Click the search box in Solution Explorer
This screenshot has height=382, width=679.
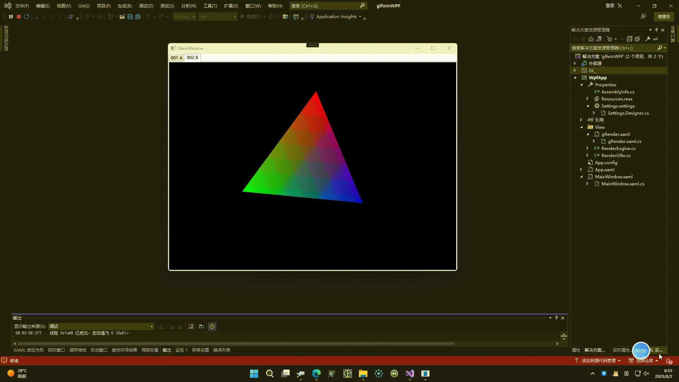pyautogui.click(x=615, y=48)
